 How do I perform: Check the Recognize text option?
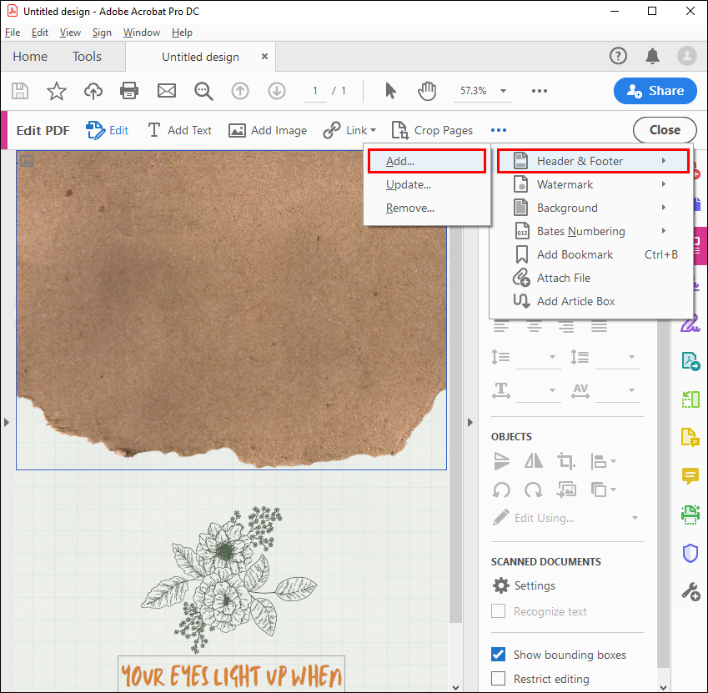point(498,610)
